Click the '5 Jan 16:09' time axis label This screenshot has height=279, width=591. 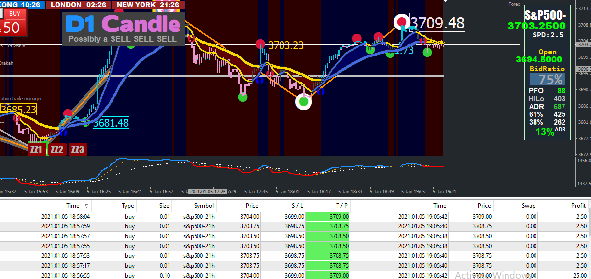(67, 192)
